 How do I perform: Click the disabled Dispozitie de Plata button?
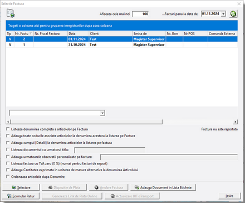point(64,187)
